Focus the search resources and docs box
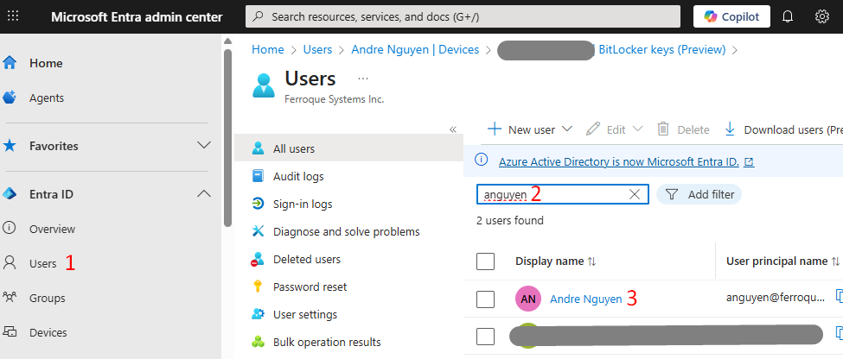The image size is (843, 359). pos(463,16)
